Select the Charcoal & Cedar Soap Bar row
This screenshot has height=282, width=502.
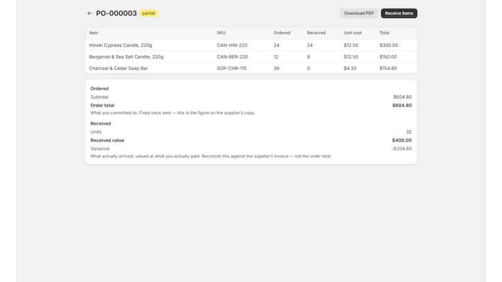pyautogui.click(x=251, y=68)
